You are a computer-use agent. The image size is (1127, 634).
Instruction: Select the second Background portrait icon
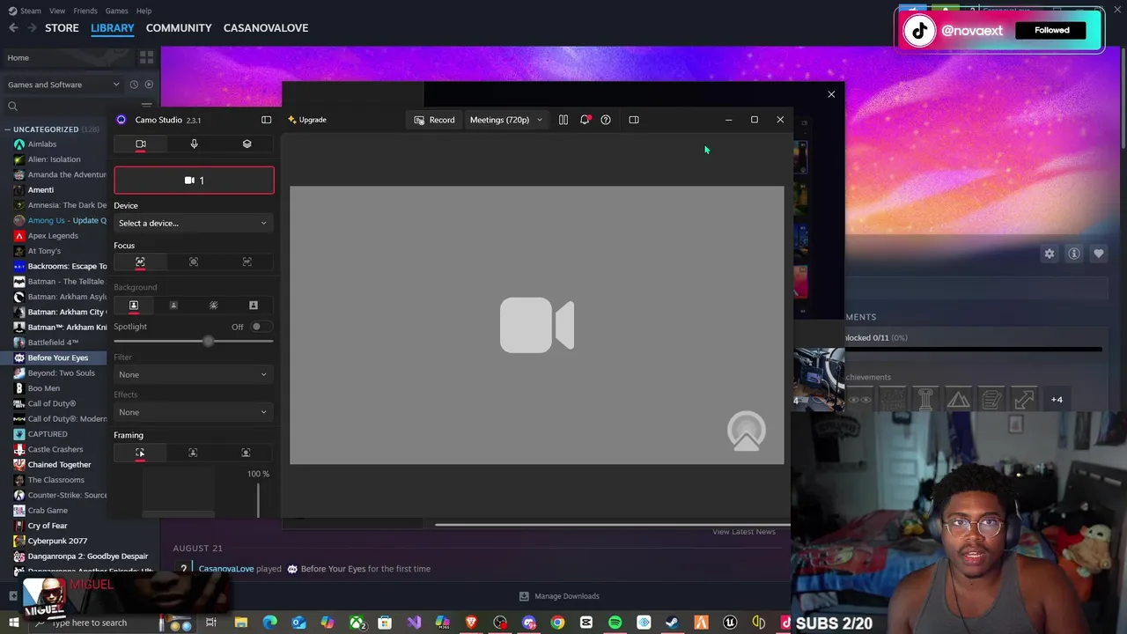[173, 305]
